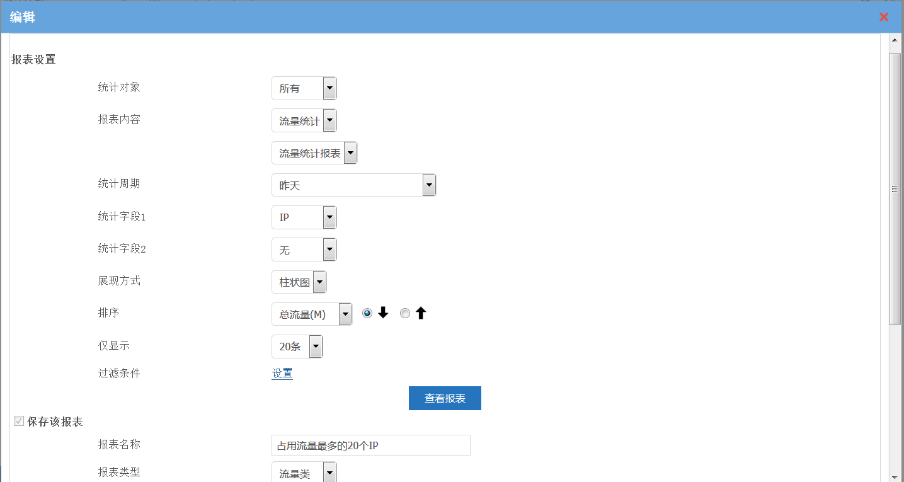Expand the 仅显示 dropdown showing 20条
The width and height of the screenshot is (904, 482).
coord(297,347)
